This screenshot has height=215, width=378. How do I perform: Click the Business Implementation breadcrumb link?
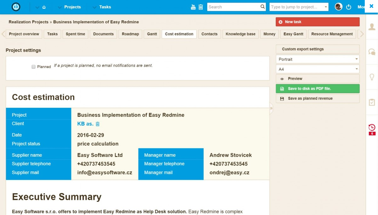tap(96, 22)
